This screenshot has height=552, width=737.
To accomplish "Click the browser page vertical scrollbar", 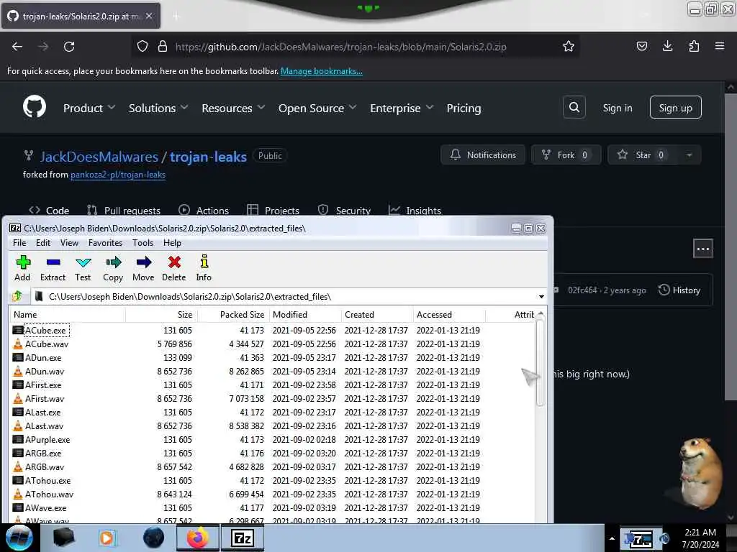I will (x=731, y=247).
